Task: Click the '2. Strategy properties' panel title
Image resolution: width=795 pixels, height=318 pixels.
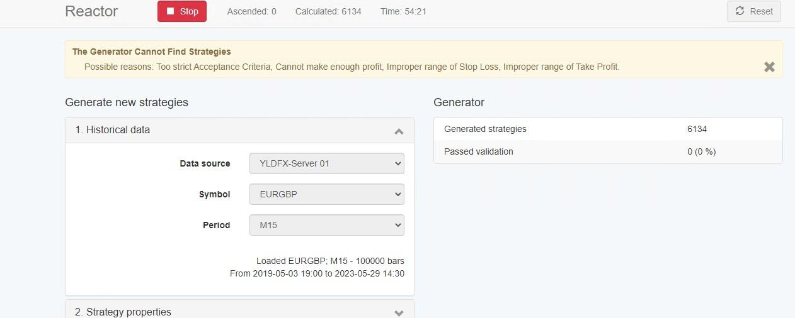Action: point(123,312)
